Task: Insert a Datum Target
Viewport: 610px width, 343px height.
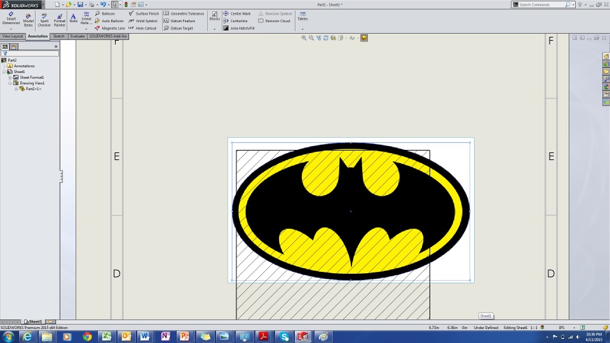Action: pyautogui.click(x=178, y=28)
